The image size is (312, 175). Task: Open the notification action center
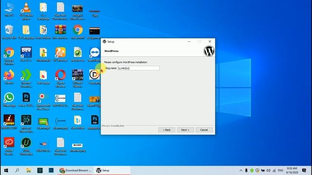coord(304,171)
